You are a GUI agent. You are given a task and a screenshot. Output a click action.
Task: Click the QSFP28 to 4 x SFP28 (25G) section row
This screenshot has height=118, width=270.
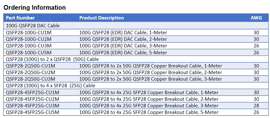pyautogui.click(x=136, y=85)
